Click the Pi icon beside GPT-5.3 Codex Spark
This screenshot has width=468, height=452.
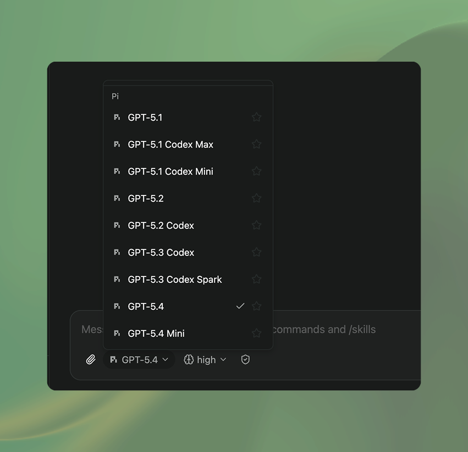pos(117,279)
